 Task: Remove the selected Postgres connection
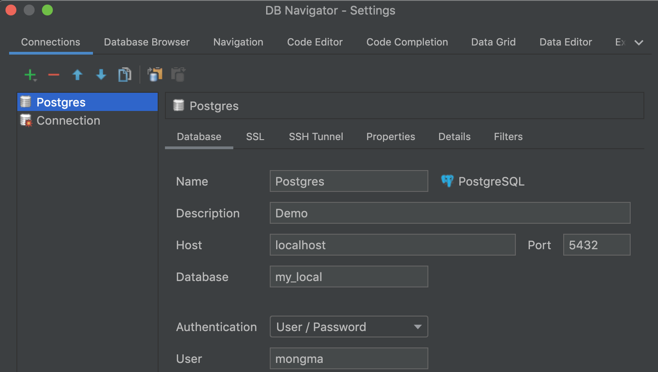53,75
